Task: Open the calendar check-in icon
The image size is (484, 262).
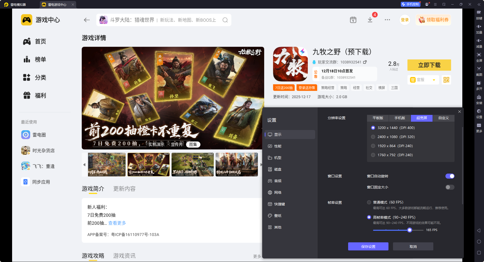Action: point(353,20)
